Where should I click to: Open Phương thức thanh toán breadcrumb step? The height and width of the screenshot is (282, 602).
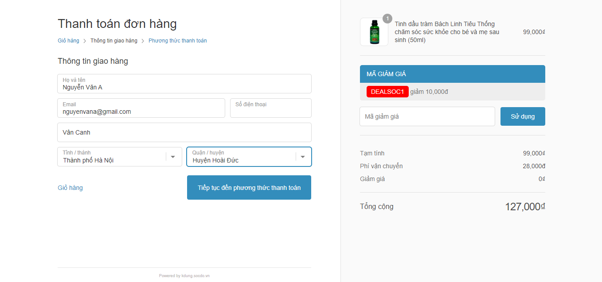pyautogui.click(x=177, y=41)
